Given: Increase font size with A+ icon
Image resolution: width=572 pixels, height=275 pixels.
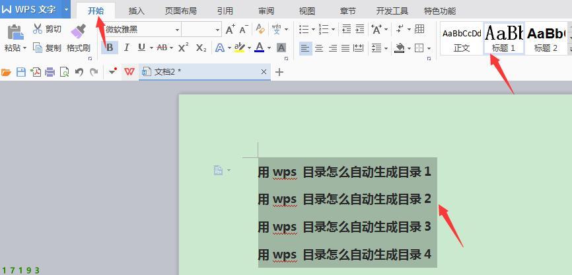Looking at the screenshot, I should click(x=230, y=29).
